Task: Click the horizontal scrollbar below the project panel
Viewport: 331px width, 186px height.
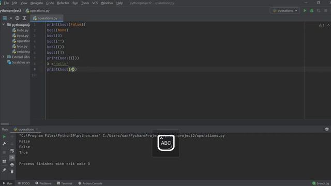Action: 5,124
